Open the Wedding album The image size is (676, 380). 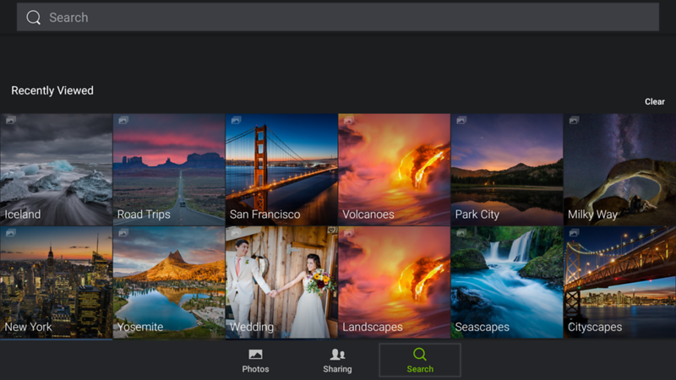[x=281, y=282]
